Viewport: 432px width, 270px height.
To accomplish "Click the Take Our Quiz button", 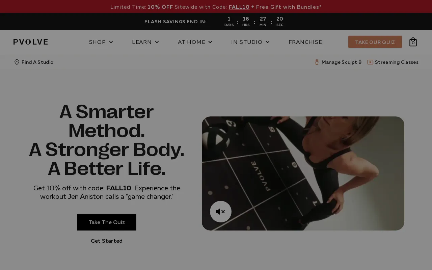I will click(x=375, y=42).
